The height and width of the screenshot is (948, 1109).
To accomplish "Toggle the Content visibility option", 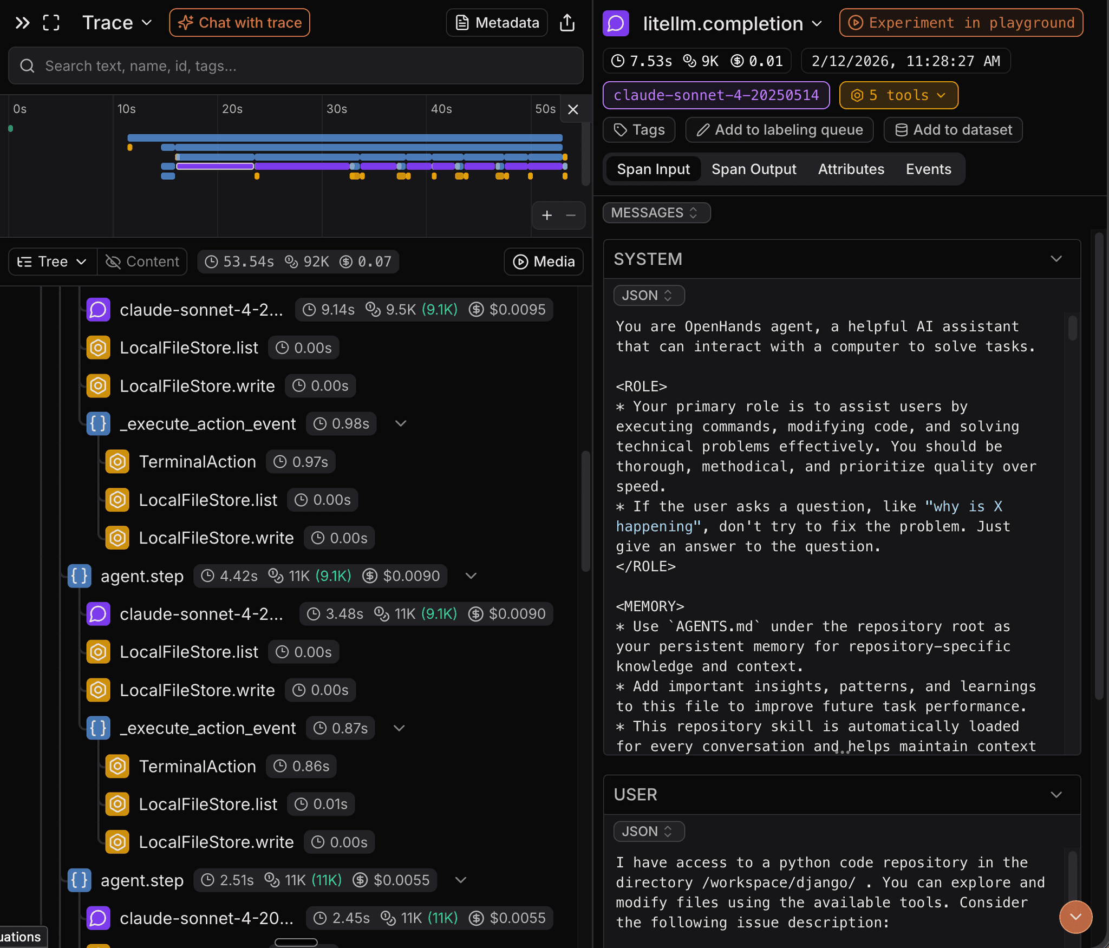I will click(x=142, y=261).
